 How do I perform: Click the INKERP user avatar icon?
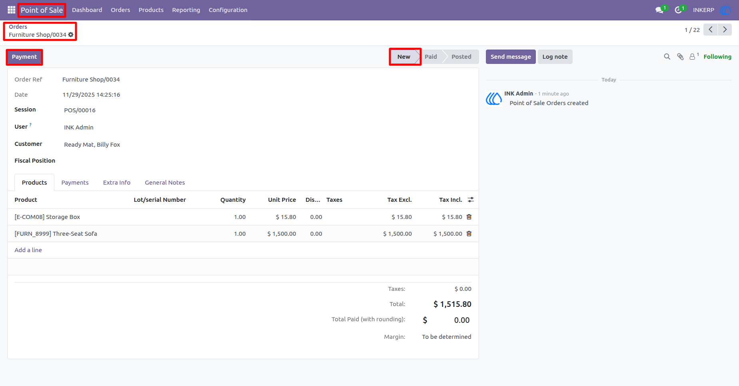click(x=725, y=10)
